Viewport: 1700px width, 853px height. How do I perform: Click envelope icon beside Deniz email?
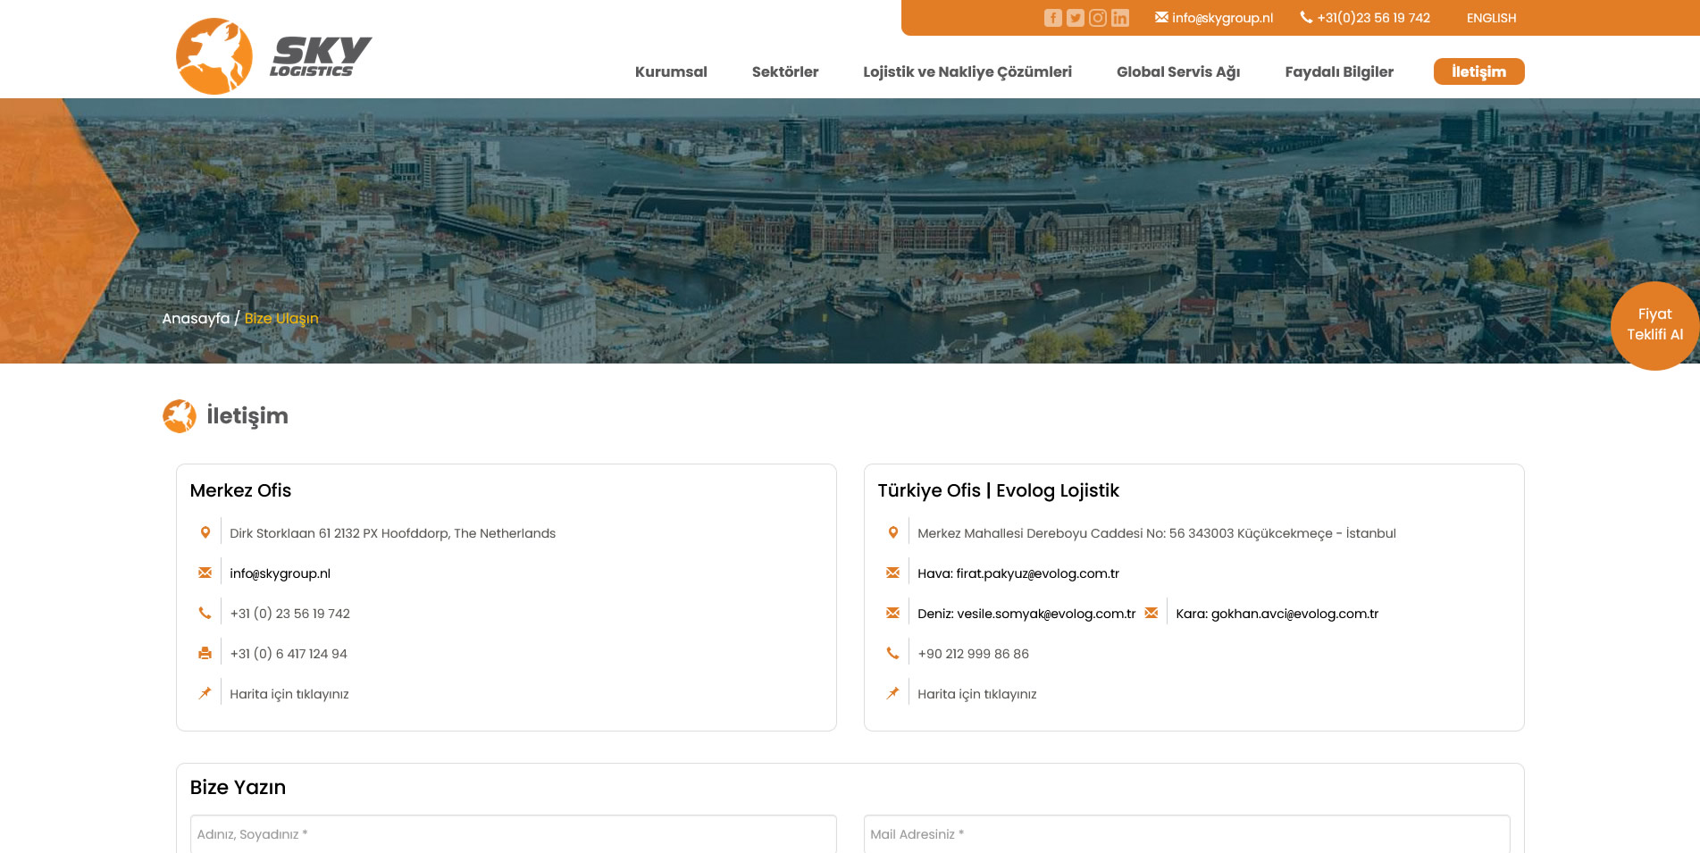coord(893,613)
